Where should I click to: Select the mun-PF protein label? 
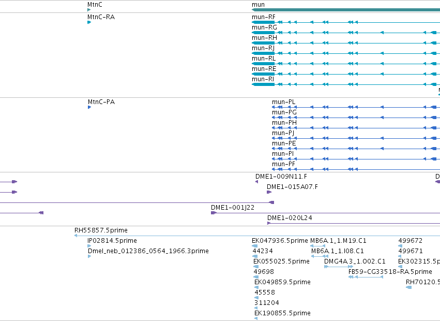point(283,164)
